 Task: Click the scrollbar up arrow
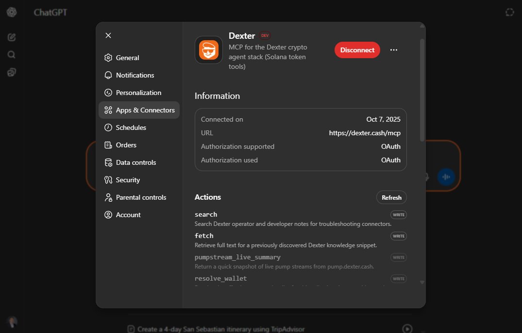coord(422,26)
